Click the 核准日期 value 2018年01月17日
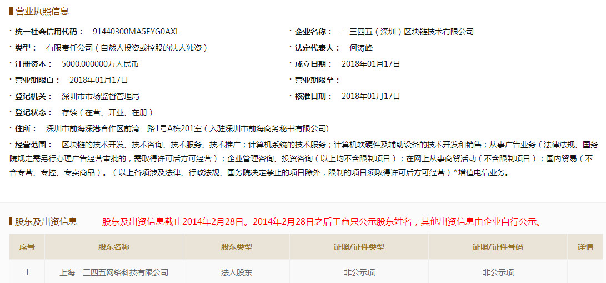Viewport: 606px width, 283px height. (371, 96)
